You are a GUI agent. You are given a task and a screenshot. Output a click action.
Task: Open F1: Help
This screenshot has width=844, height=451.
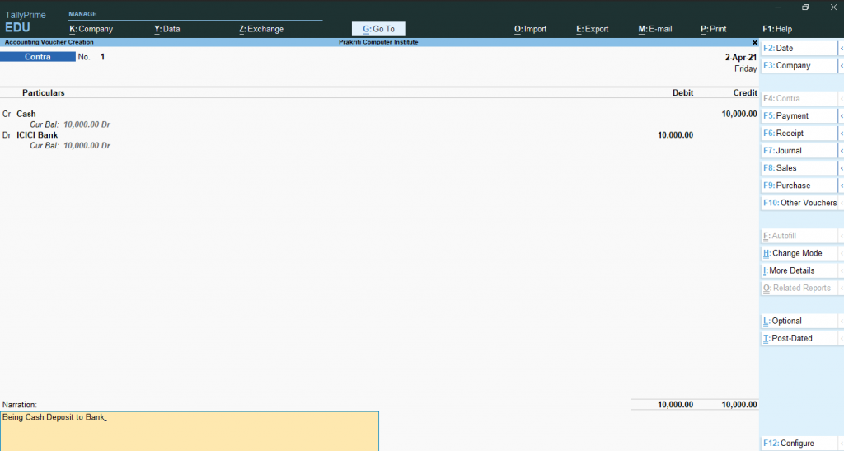777,29
